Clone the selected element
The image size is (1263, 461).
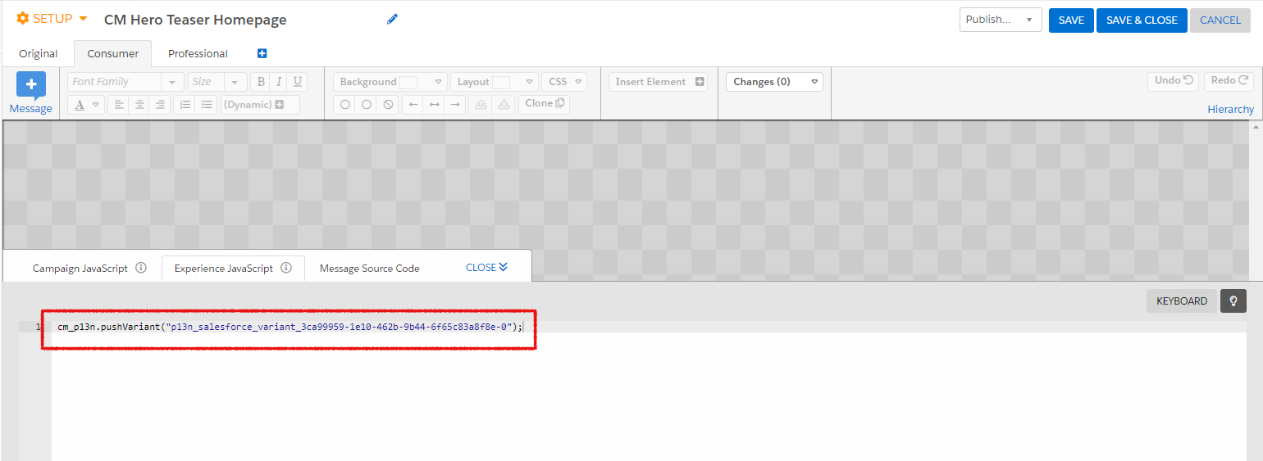[545, 103]
